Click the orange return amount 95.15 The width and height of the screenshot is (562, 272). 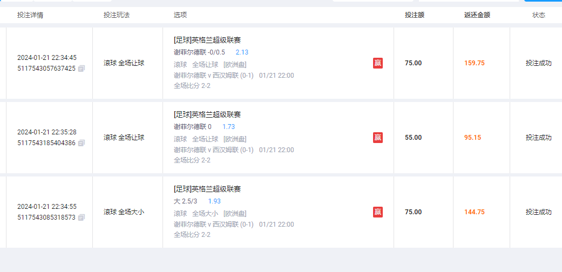[472, 138]
